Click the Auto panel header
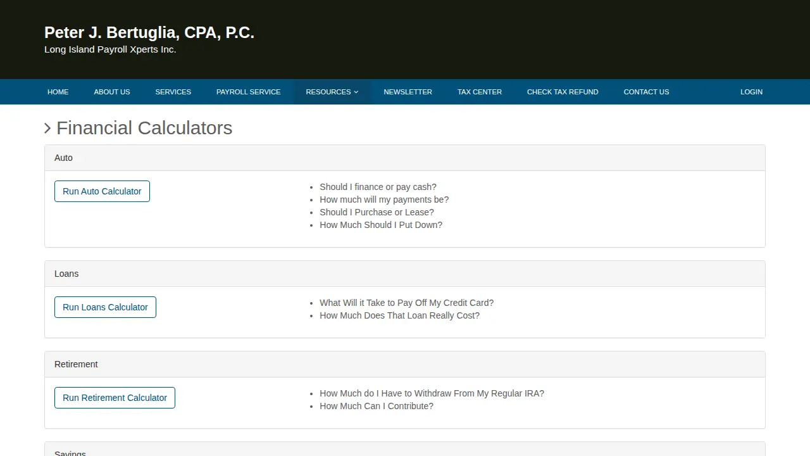Viewport: 810px width, 456px height. (405, 158)
